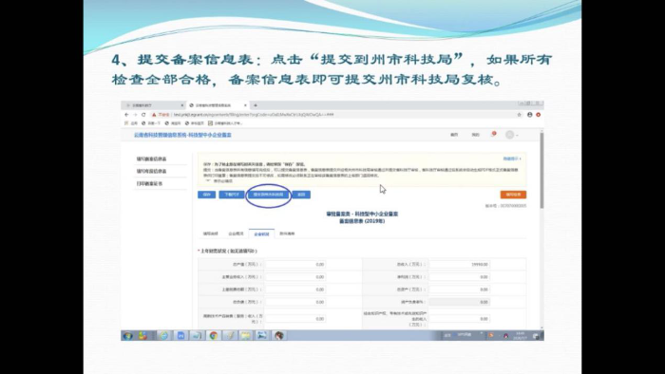665x374 pixels.
Task: Switch to the 填写说明 form tab
Action: click(x=210, y=234)
